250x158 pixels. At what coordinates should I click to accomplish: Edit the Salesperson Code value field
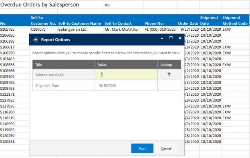tap(126, 75)
